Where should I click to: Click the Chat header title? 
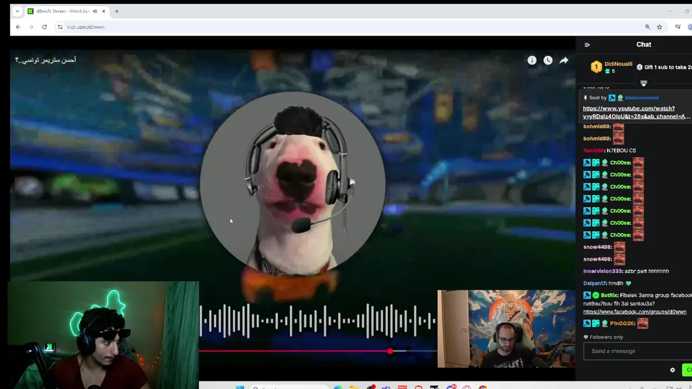(x=643, y=44)
